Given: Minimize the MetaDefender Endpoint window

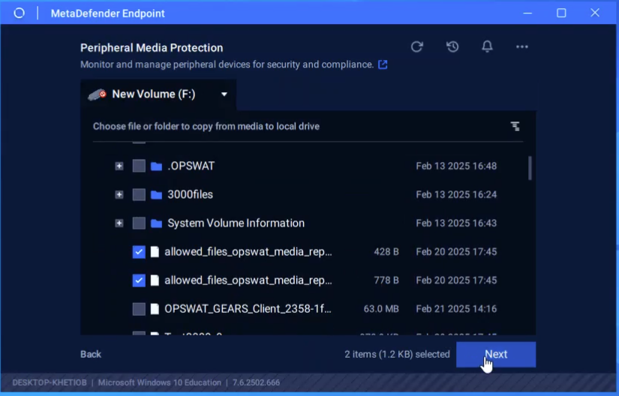Looking at the screenshot, I should 527,13.
